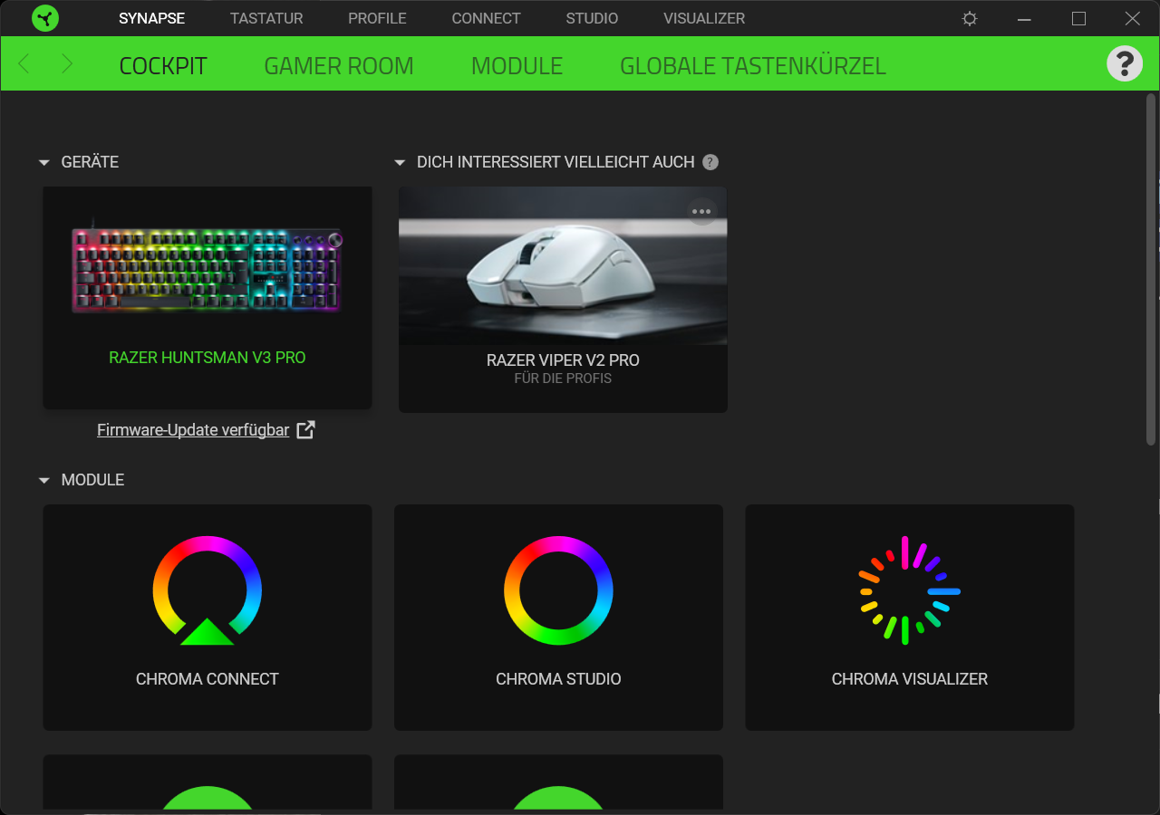Open the Connect tab

pyautogui.click(x=486, y=18)
